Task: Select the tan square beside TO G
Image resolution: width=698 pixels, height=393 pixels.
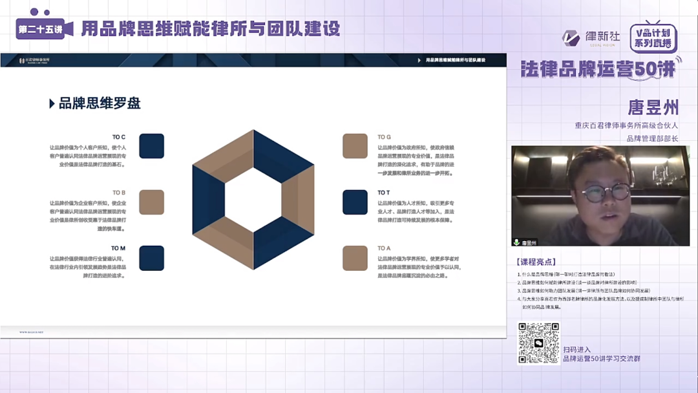Action: click(x=355, y=147)
